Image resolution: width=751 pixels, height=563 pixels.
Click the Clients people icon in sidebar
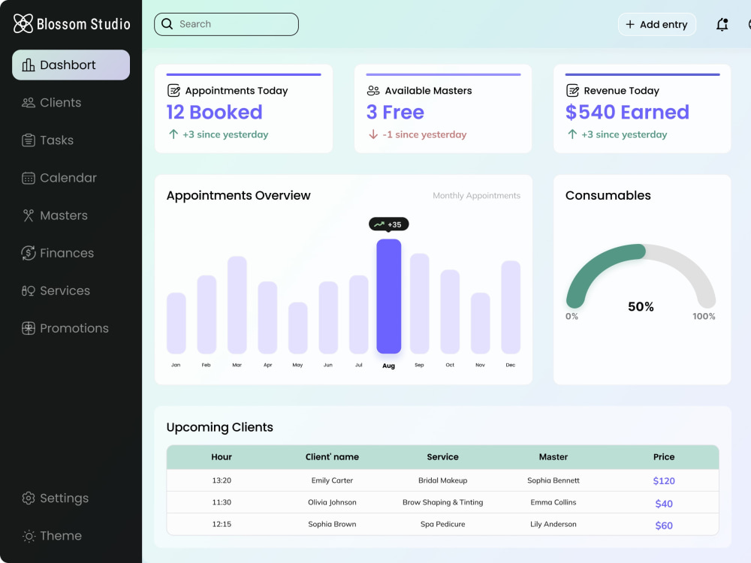(x=29, y=102)
